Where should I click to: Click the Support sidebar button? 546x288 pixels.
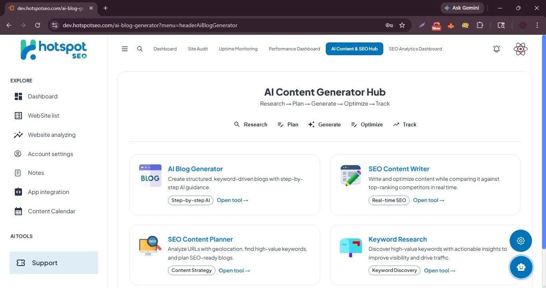pos(54,263)
